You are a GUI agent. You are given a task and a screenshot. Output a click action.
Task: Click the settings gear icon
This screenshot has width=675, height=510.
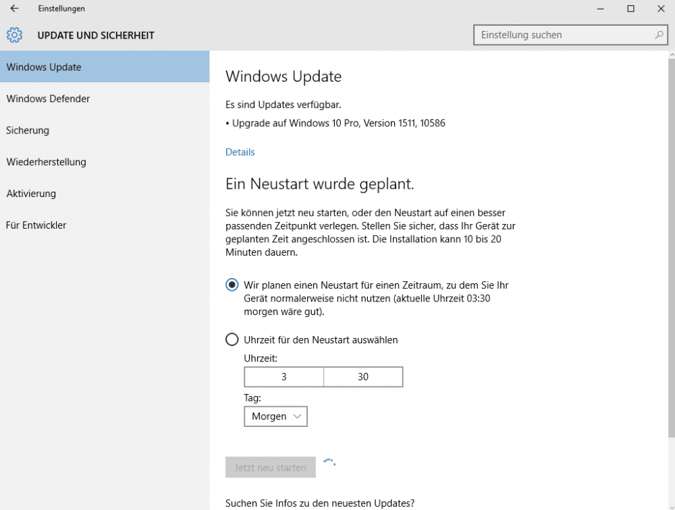click(x=15, y=35)
